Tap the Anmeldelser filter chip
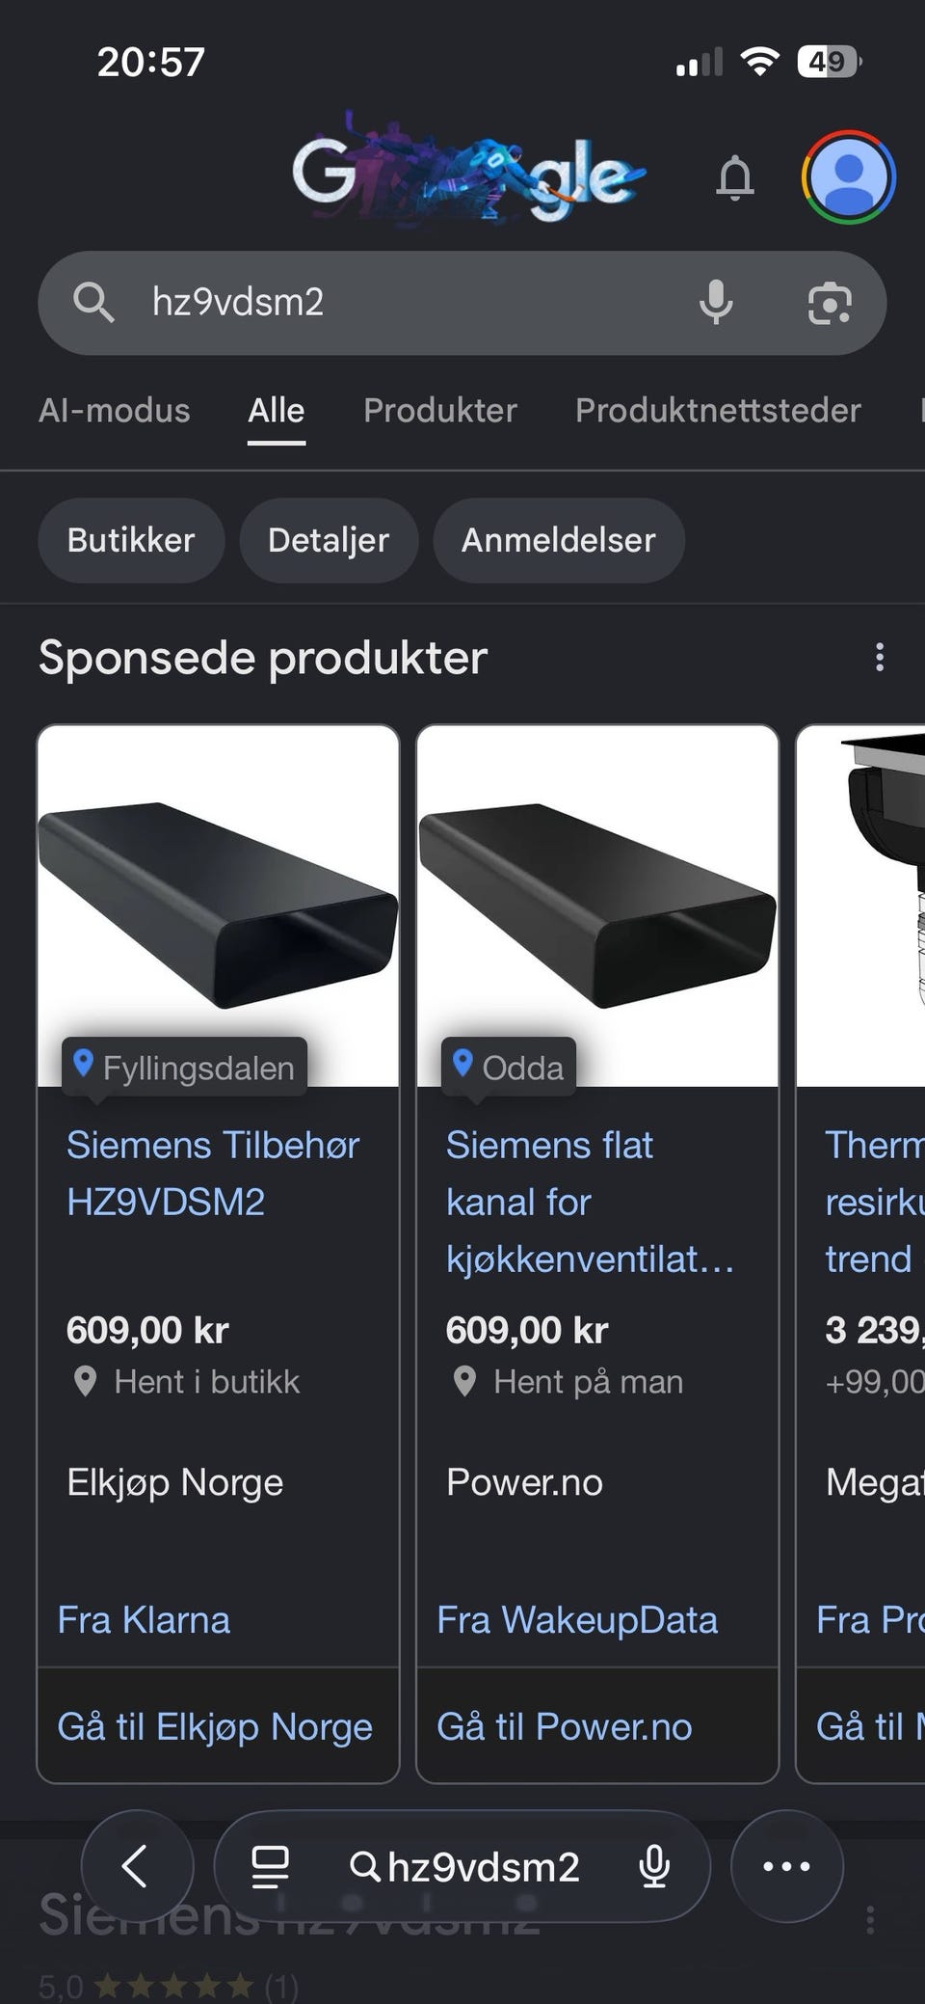Image resolution: width=925 pixels, height=2004 pixels. tap(559, 540)
